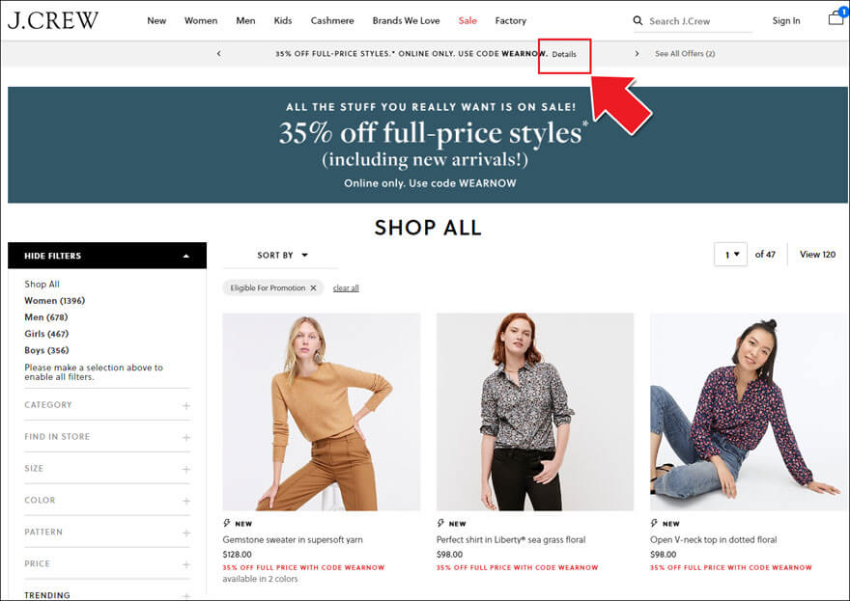Image resolution: width=850 pixels, height=601 pixels.
Task: Expand the Category filter plus icon
Action: pyautogui.click(x=185, y=405)
